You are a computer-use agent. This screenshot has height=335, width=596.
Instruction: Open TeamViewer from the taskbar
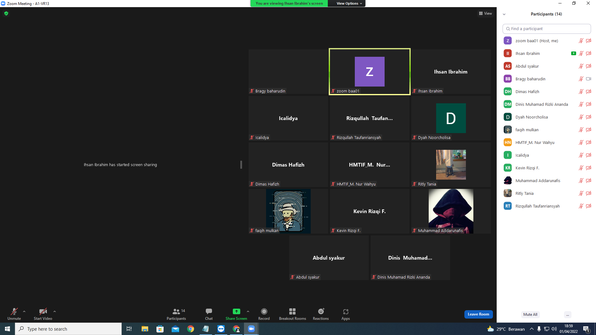point(221,329)
